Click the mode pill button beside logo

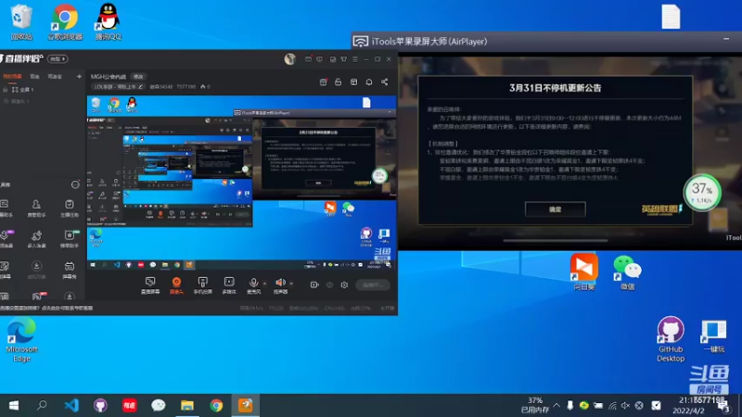click(58, 59)
